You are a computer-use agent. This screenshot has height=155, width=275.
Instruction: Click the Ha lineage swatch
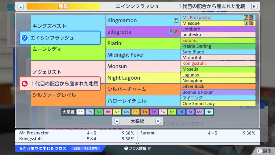click(x=172, y=112)
